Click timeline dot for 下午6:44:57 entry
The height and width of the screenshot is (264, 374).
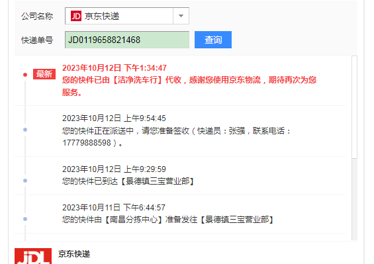click(x=25, y=219)
